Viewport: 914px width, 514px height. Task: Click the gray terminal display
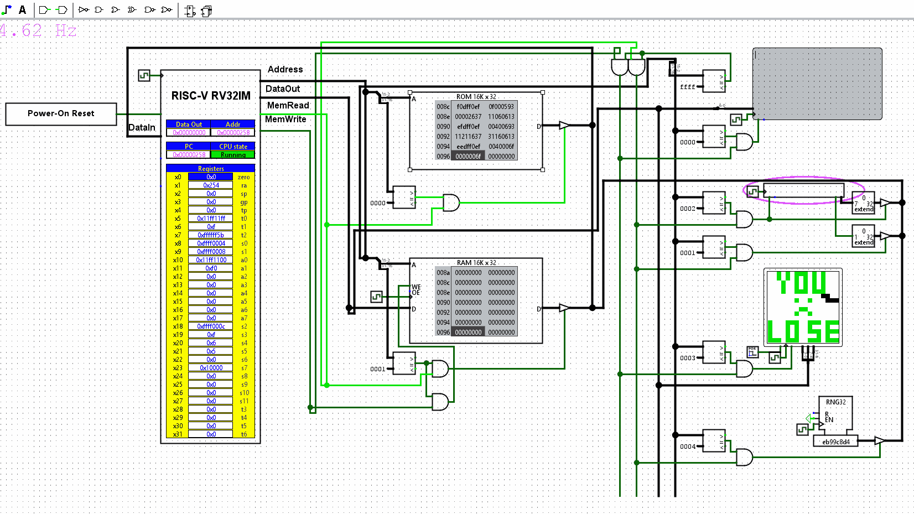point(817,84)
